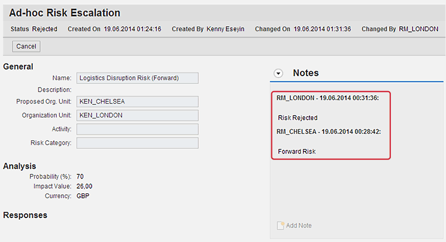The height and width of the screenshot is (242, 446).
Task: Click the empty Risk Category field
Action: point(137,143)
